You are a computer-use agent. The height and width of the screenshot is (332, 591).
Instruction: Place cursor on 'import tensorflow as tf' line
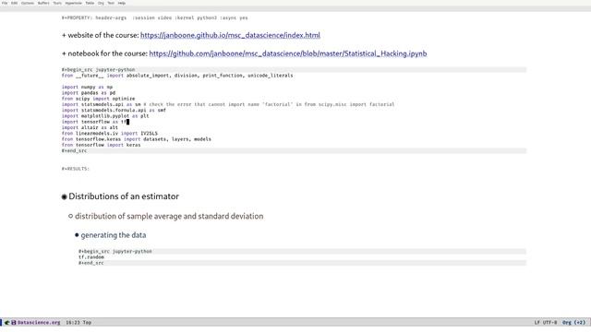(94, 122)
